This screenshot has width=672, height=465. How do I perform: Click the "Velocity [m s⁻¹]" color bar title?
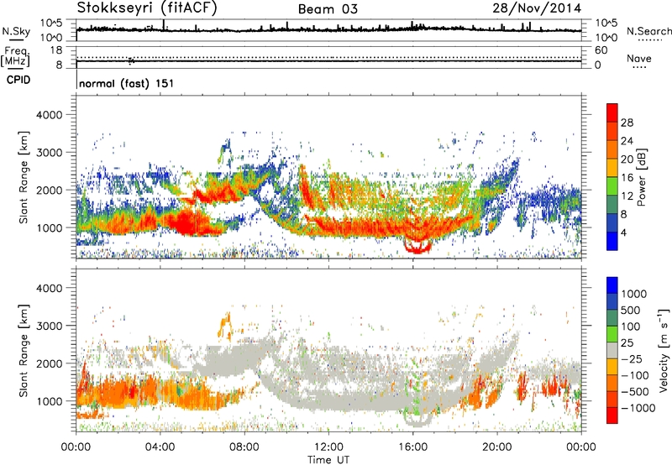point(664,350)
